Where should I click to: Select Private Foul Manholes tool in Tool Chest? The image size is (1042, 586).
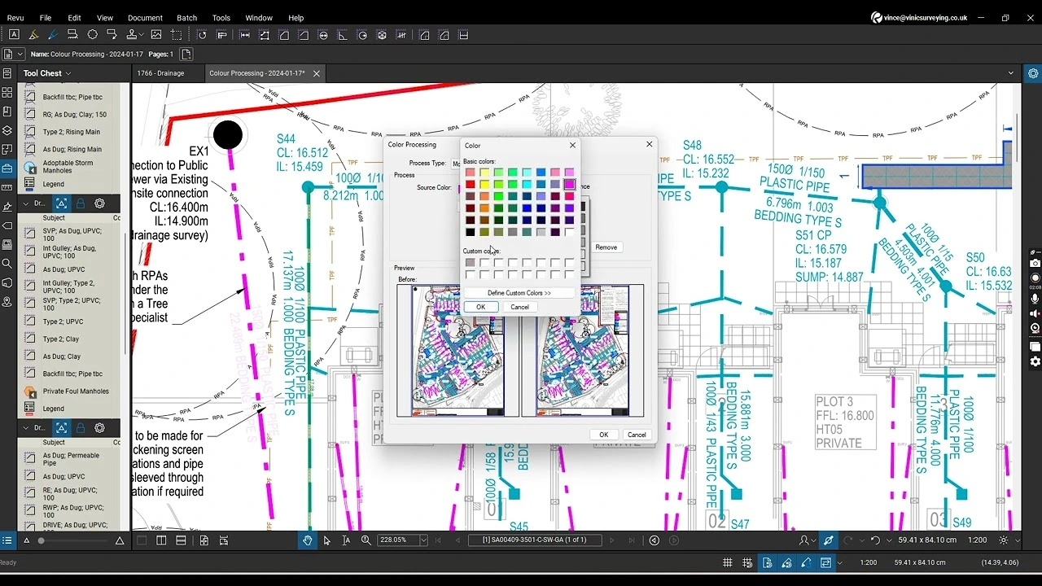click(x=76, y=391)
